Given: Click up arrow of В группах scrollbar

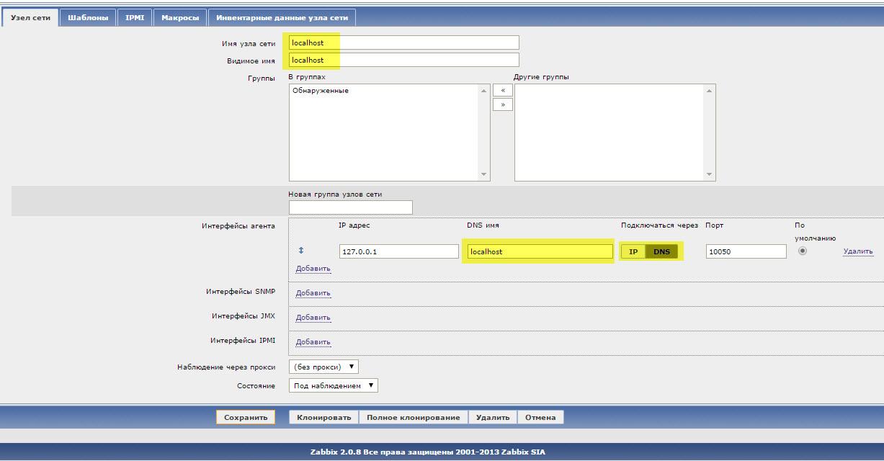Looking at the screenshot, I should pyautogui.click(x=484, y=91).
